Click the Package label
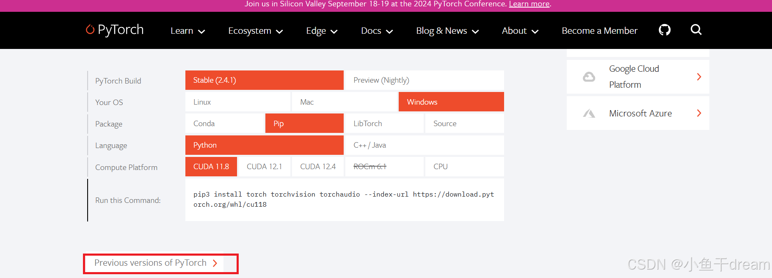The width and height of the screenshot is (772, 278). click(x=109, y=124)
